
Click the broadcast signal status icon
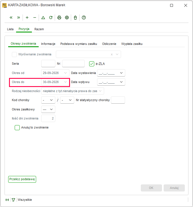coord(7,200)
